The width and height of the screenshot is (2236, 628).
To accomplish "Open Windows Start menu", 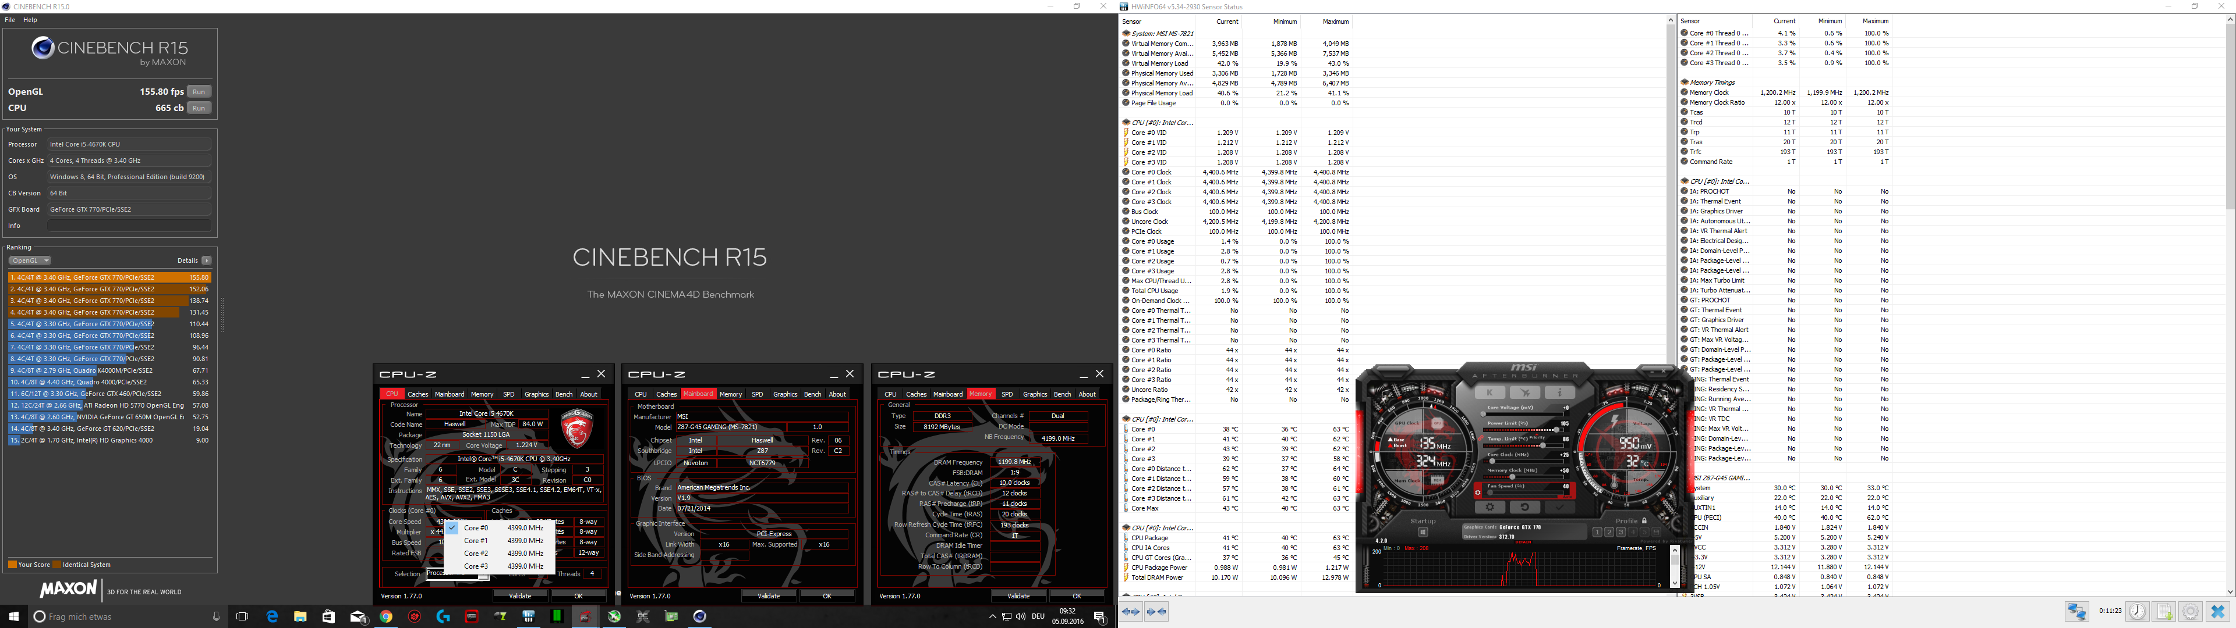I will (14, 617).
